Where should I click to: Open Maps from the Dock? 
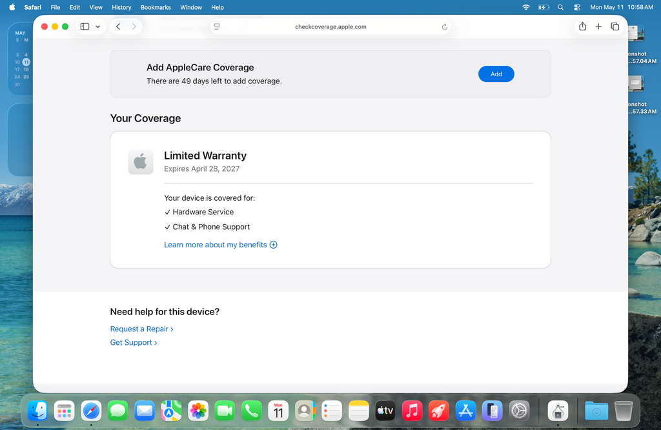171,411
